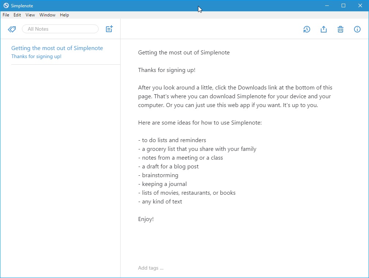369x278 pixels.
Task: Click the 'brainstorming' line
Action: [x=158, y=175]
